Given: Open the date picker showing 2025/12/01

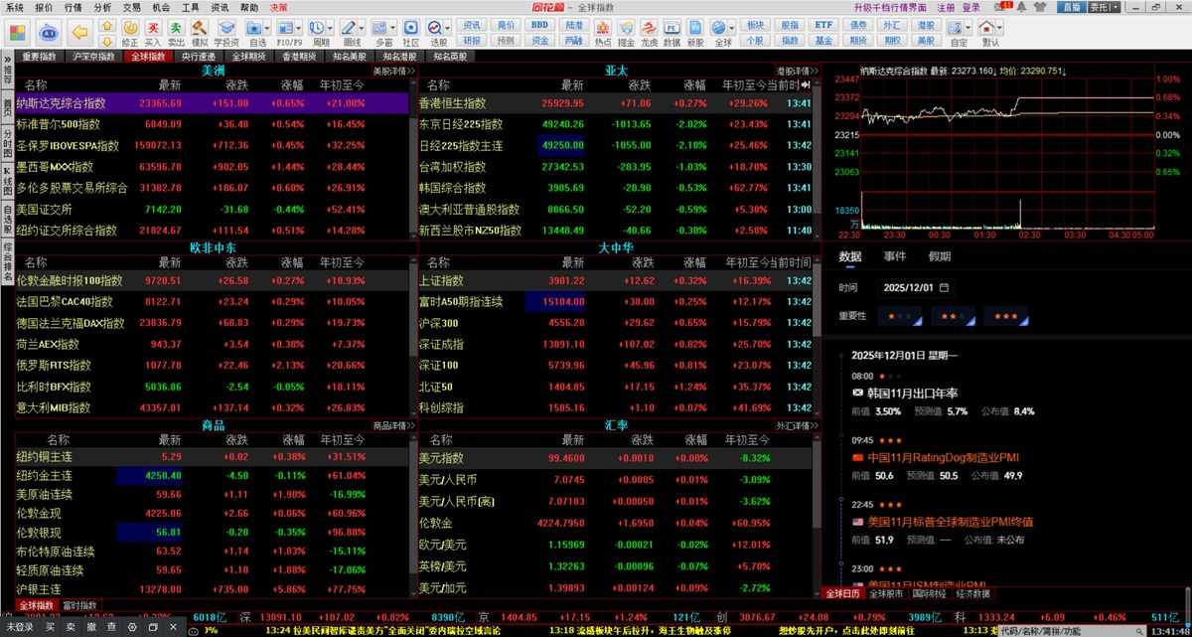Looking at the screenshot, I should coord(916,288).
